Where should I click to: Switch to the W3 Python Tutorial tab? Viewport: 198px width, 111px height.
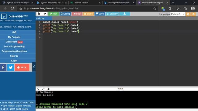[85, 3]
